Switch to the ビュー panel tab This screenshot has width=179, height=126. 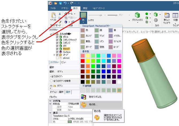tap(64, 62)
